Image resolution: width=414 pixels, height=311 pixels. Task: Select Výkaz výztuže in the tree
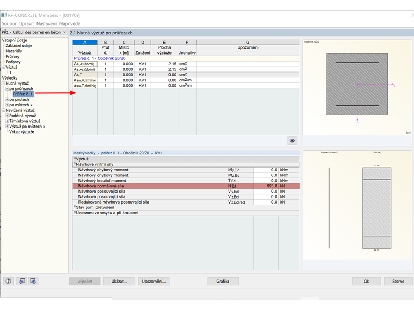coord(22,131)
